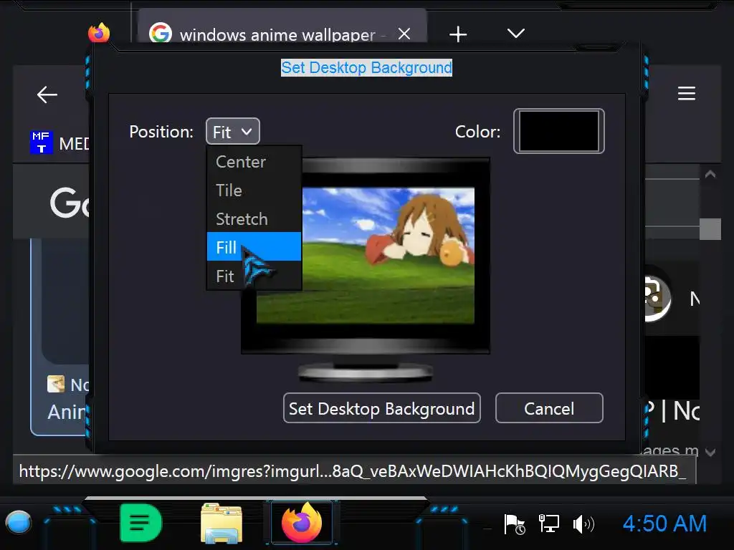Viewport: 734px width, 550px height.
Task: Open the green notes taskbar app
Action: click(140, 523)
